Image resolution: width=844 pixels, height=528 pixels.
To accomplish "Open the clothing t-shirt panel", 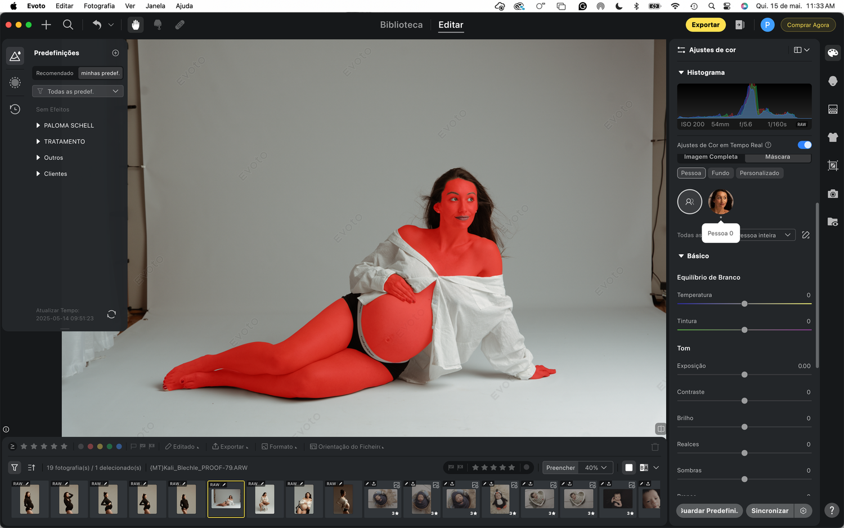I will coord(833,137).
